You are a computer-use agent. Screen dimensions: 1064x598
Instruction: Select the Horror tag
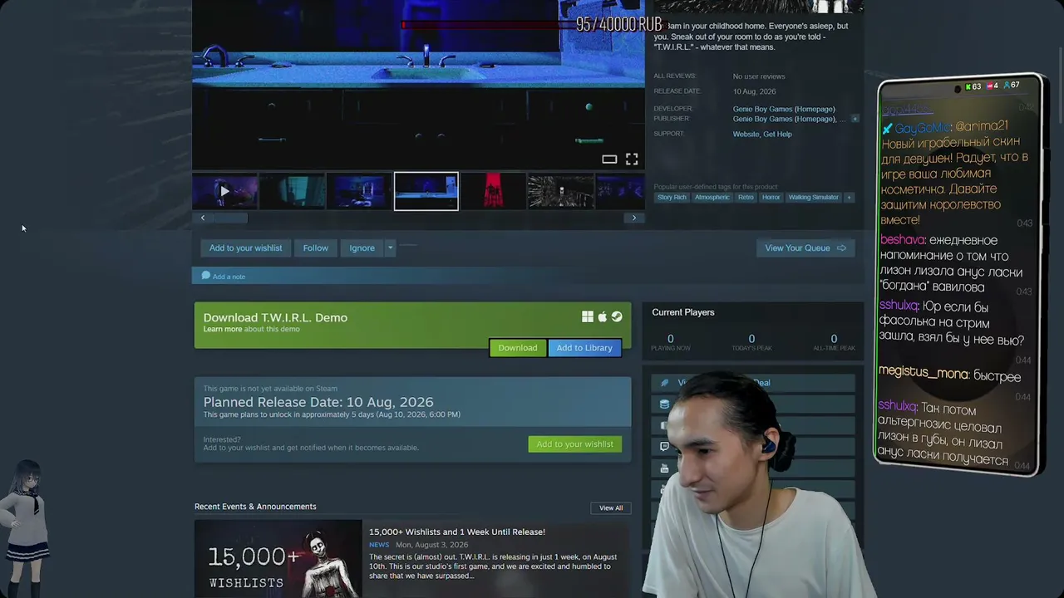771,198
